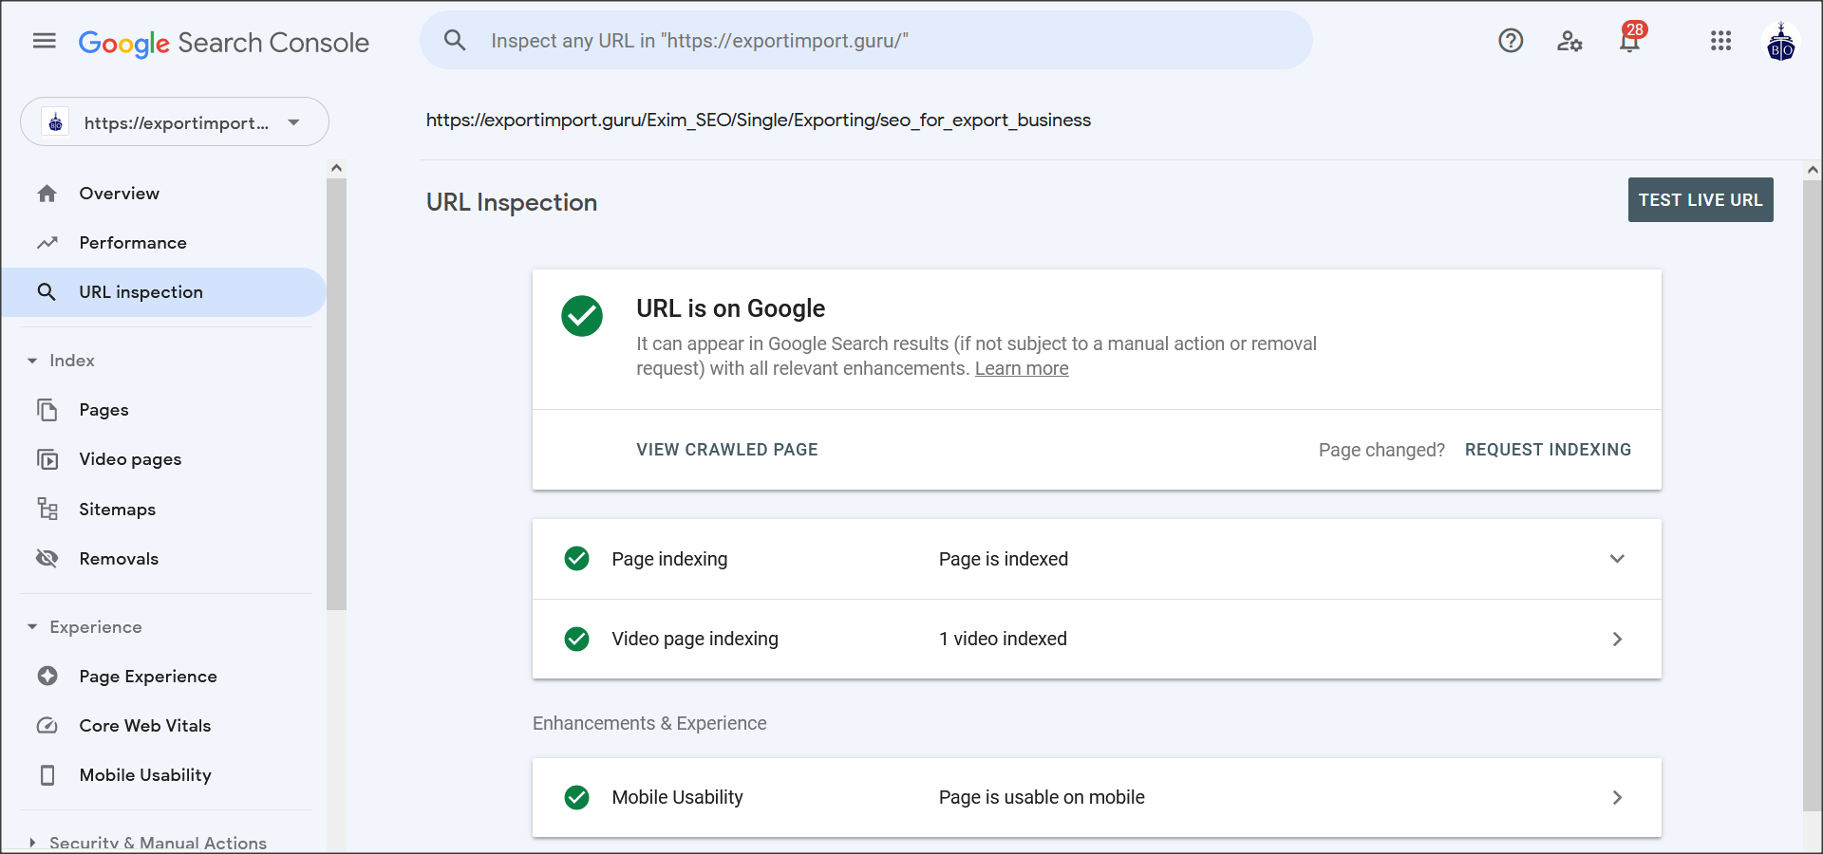Click the 'URL is on Google' heading
1823x854 pixels.
pyautogui.click(x=730, y=308)
